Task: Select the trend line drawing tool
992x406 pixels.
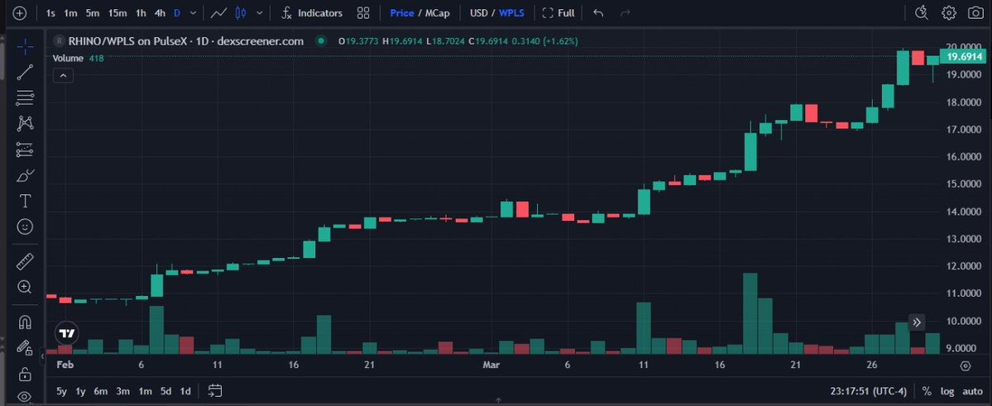Action: (x=25, y=72)
